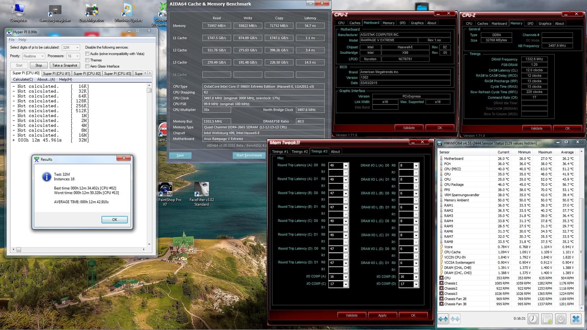
Task: Click the Hyper PI title bar icon
Action: tap(9, 32)
